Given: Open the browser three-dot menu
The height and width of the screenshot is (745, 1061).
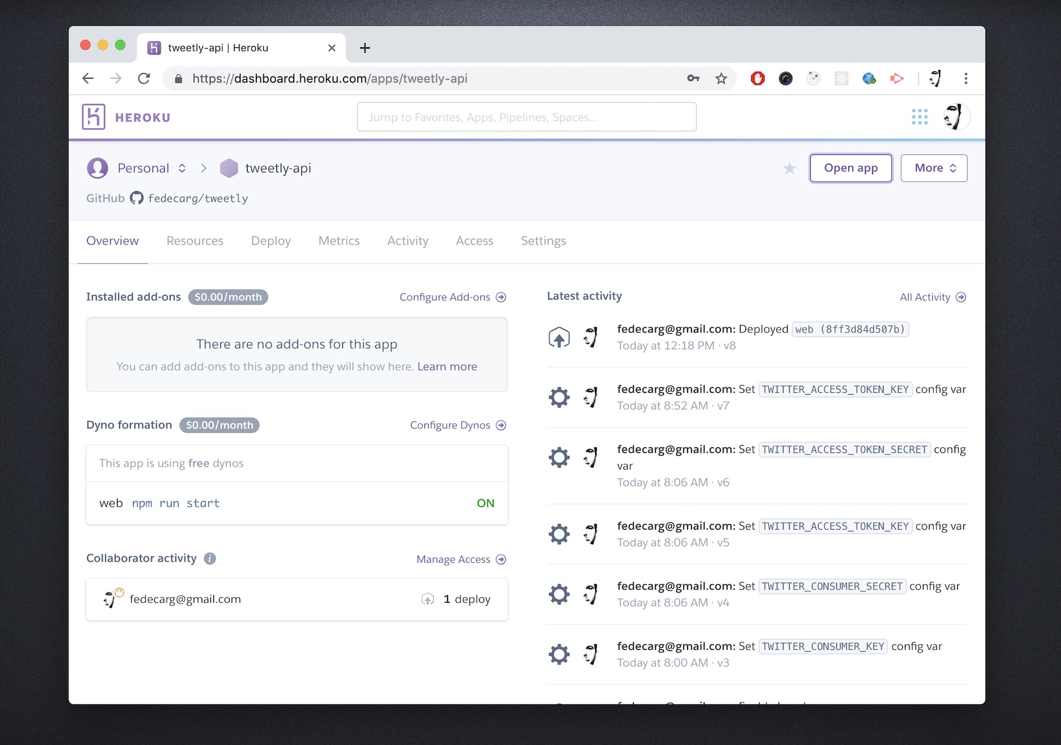Looking at the screenshot, I should (x=966, y=78).
